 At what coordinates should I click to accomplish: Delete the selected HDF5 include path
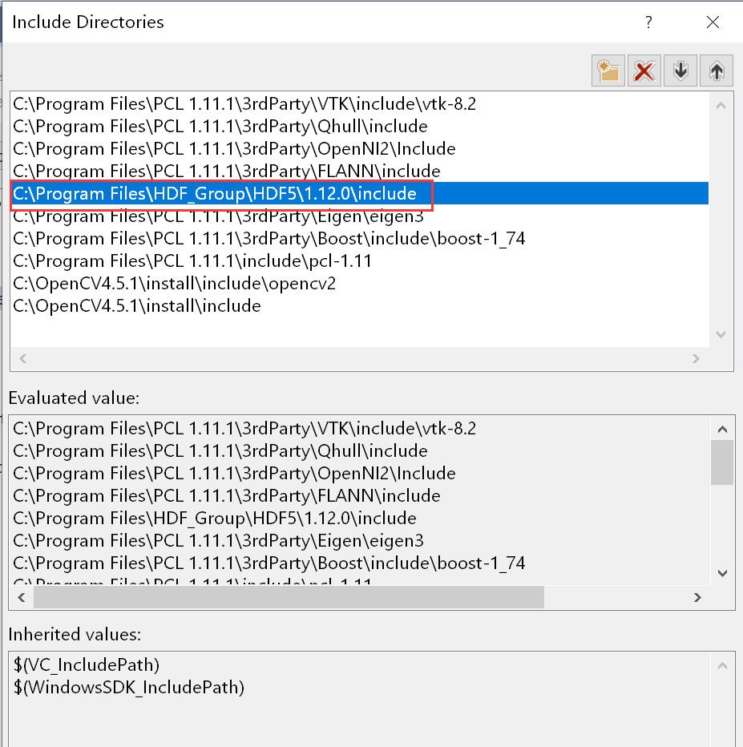tap(644, 71)
